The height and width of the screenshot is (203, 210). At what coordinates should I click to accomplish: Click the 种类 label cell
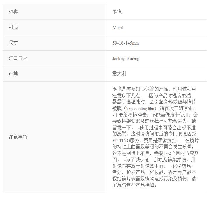click(x=13, y=12)
